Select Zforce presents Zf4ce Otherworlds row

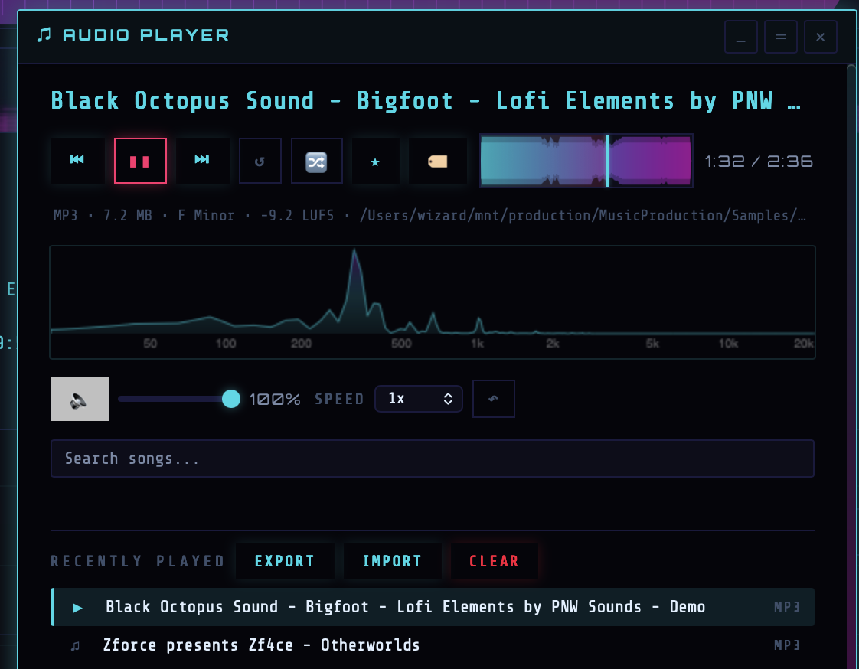[x=433, y=645]
